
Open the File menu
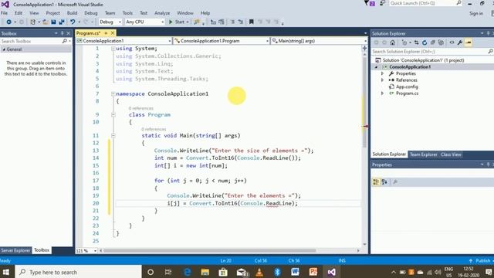click(4, 13)
